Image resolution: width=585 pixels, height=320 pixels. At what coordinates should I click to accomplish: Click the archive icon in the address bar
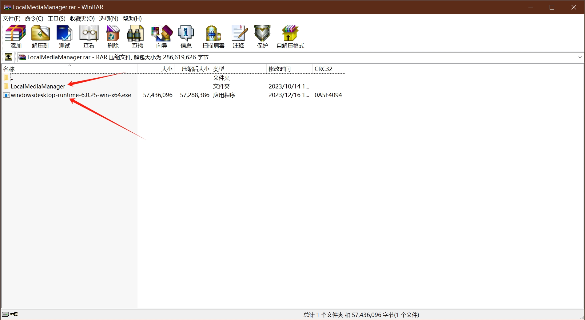click(22, 57)
